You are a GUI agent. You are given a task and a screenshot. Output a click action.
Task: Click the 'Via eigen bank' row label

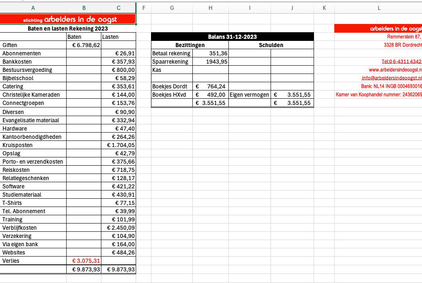pos(20,244)
